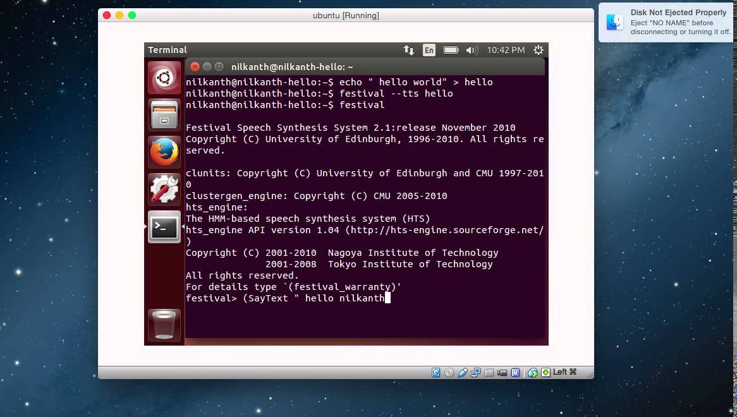Zoom the ubuntu VirtualBox window with green button
This screenshot has height=417, width=737.
point(132,16)
